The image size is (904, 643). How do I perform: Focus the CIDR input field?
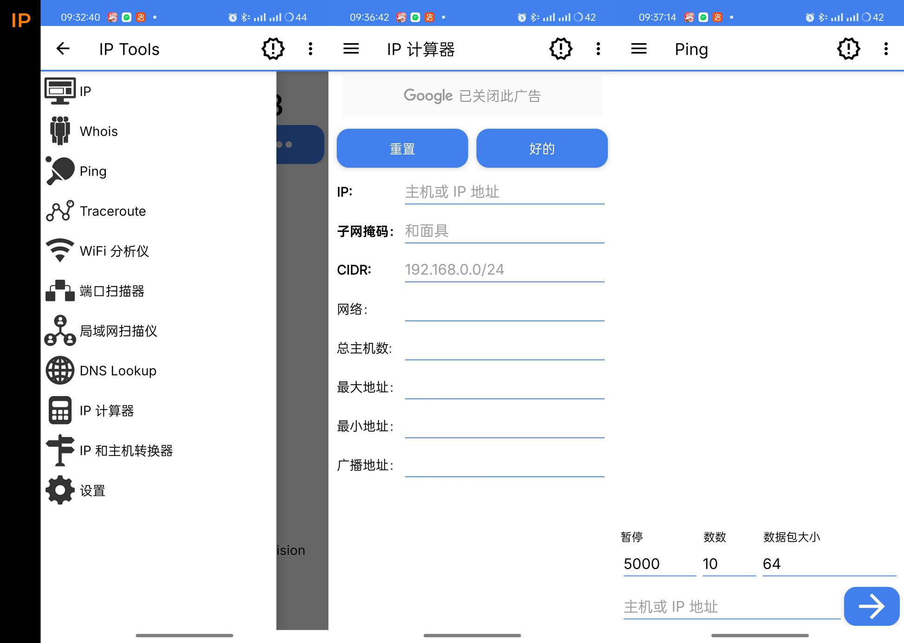pos(504,270)
